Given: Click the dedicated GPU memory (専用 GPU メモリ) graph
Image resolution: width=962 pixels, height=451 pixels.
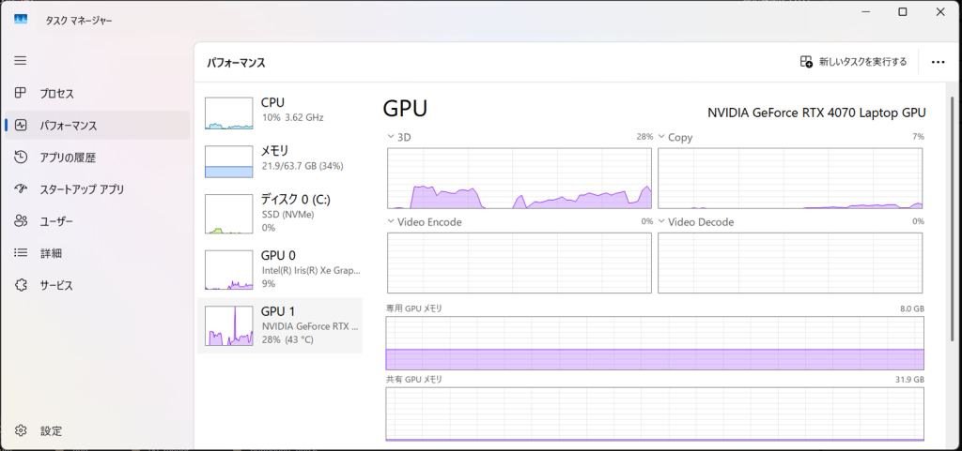Looking at the screenshot, I should pos(655,343).
